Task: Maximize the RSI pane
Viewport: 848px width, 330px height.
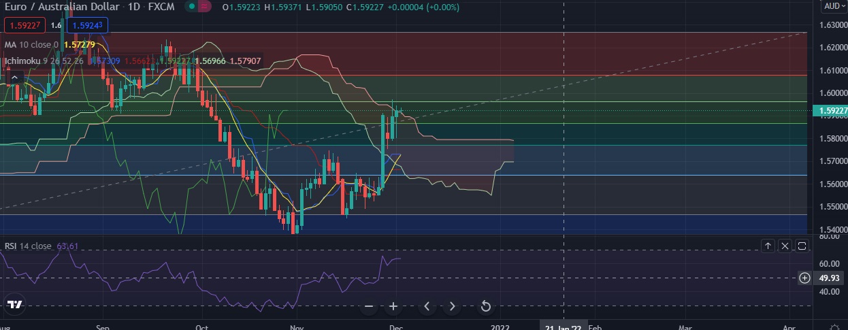Action: [x=802, y=246]
